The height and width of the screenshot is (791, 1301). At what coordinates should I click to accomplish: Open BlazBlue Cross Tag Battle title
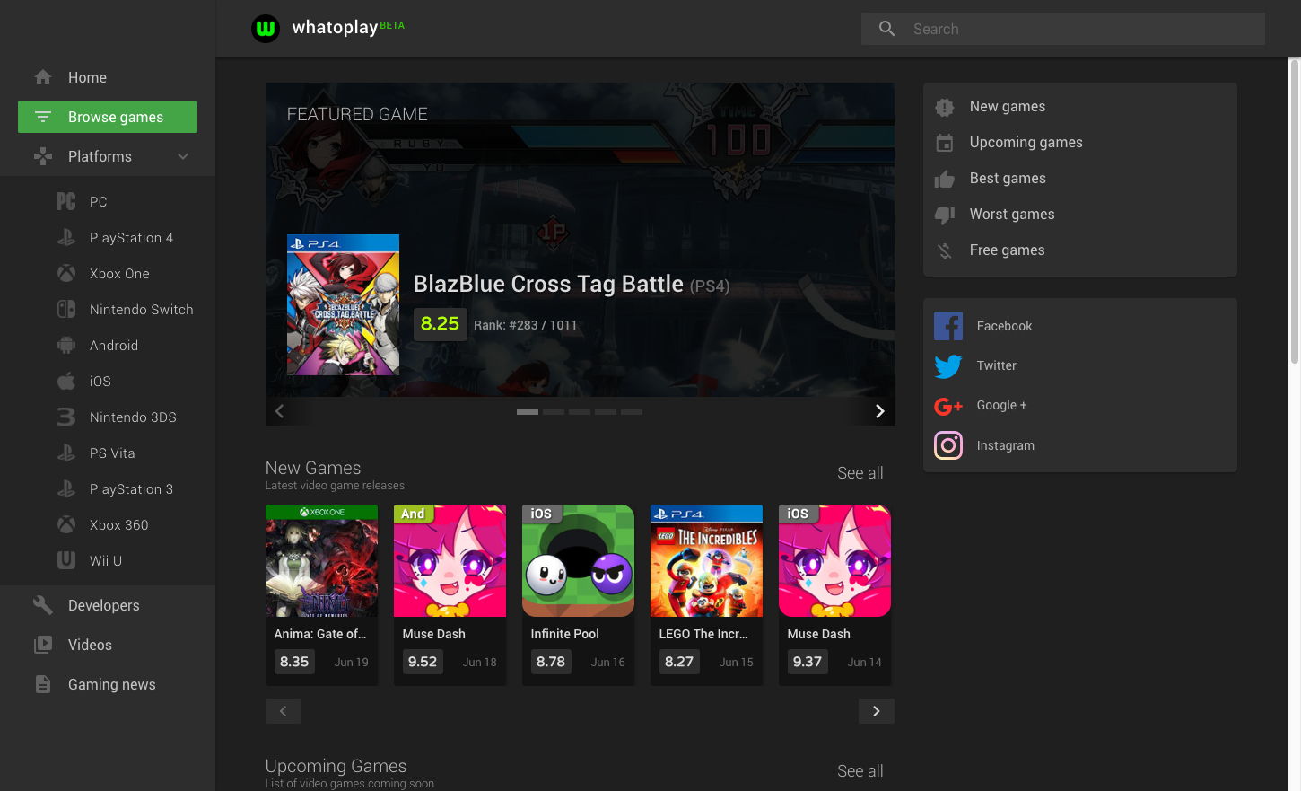(x=548, y=284)
